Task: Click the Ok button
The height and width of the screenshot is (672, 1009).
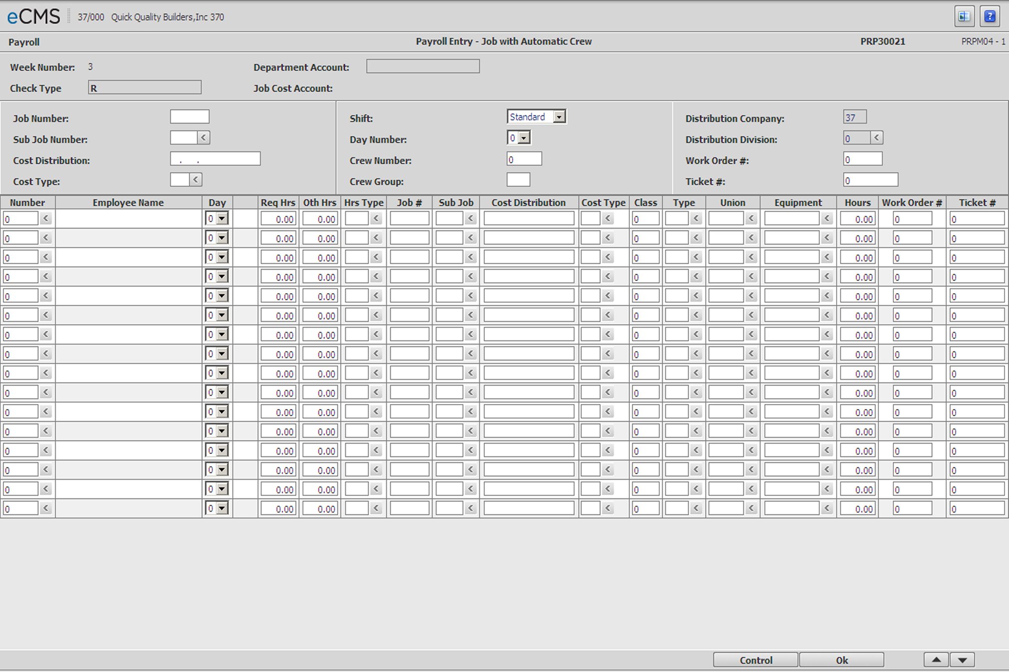Action: pos(842,660)
